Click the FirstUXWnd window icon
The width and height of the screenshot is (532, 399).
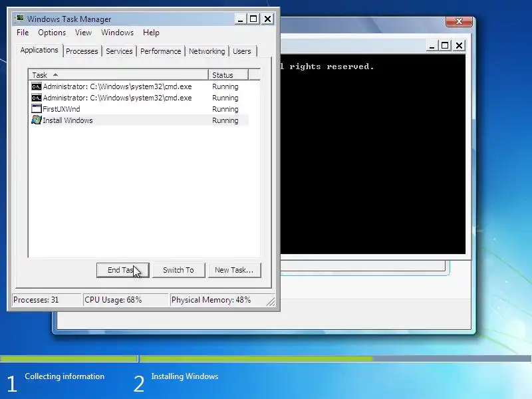37,109
